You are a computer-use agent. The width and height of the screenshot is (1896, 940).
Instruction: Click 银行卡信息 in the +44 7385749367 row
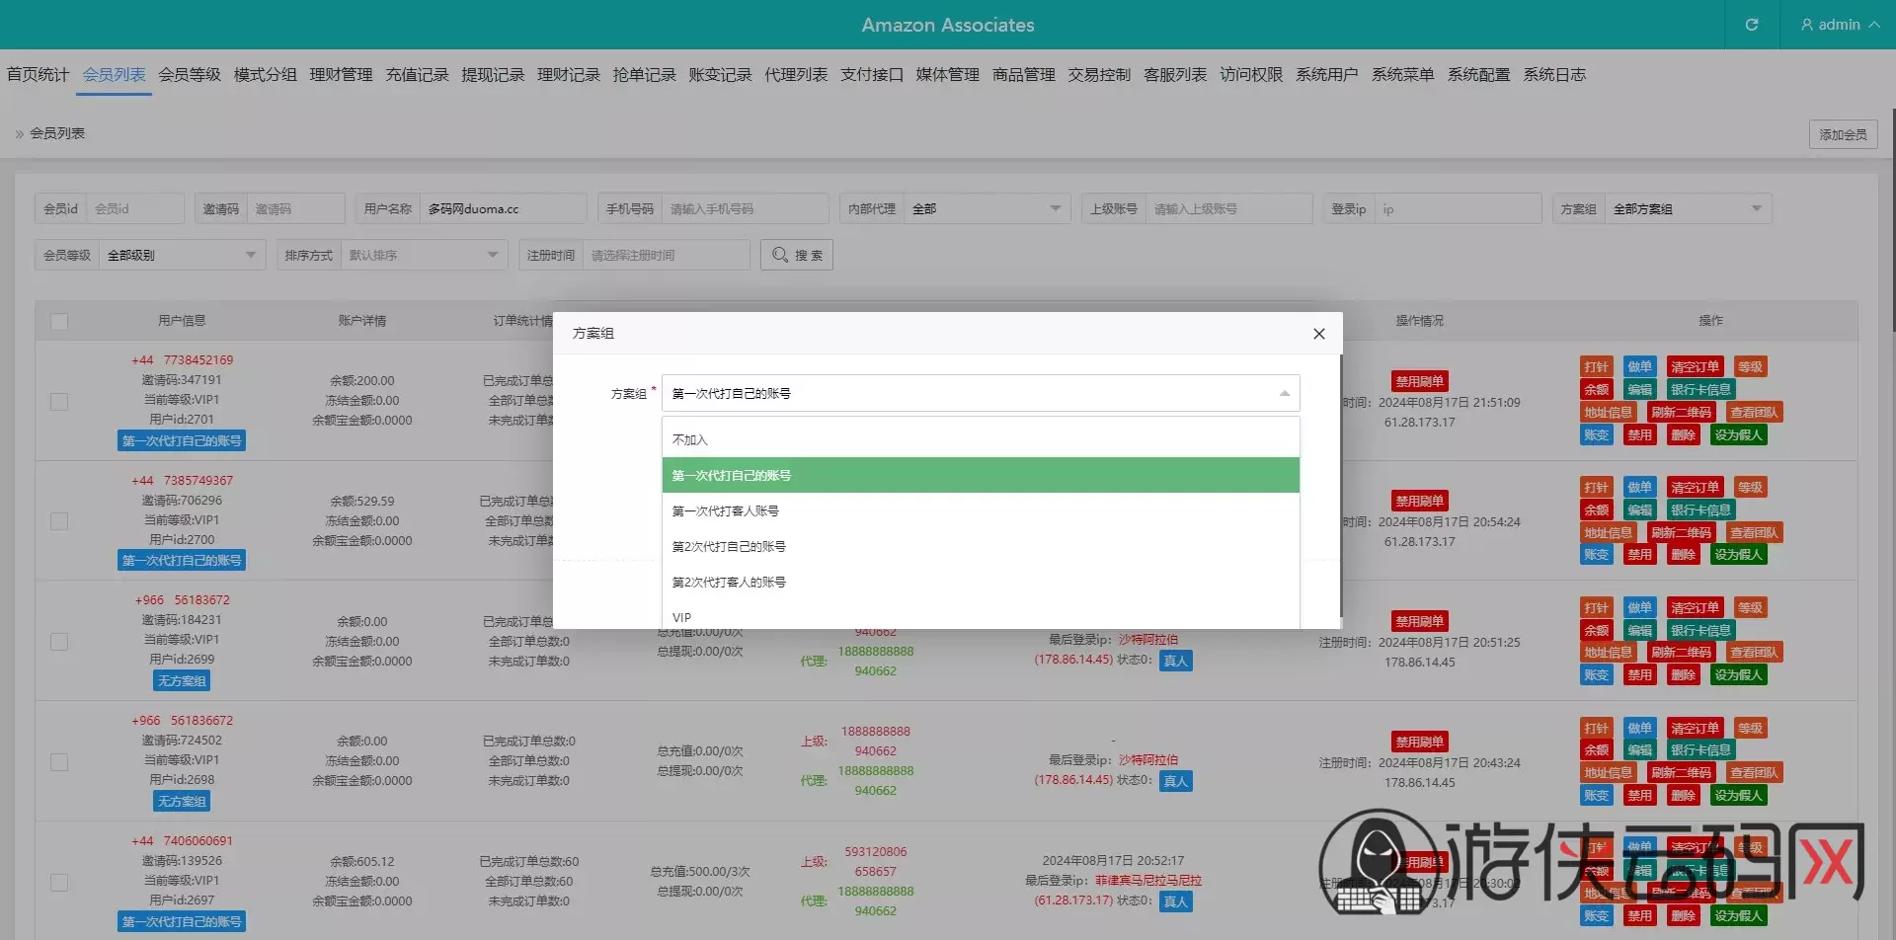tap(1700, 510)
